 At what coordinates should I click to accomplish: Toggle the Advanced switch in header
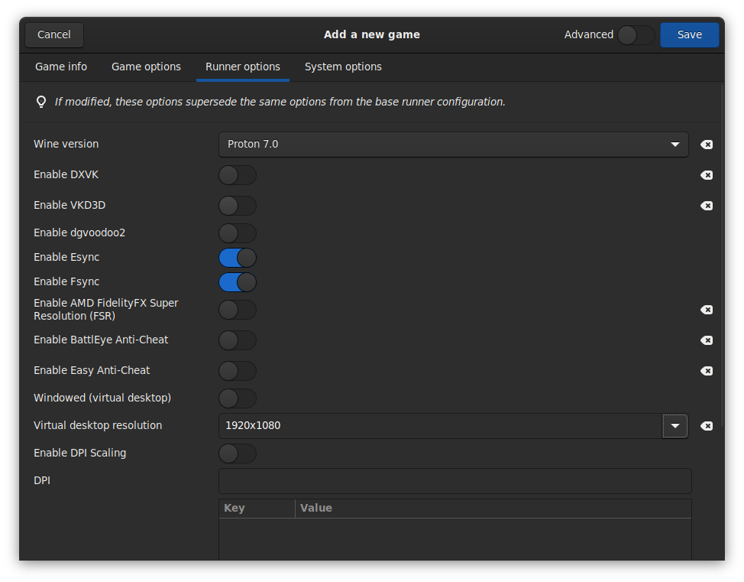tap(636, 35)
